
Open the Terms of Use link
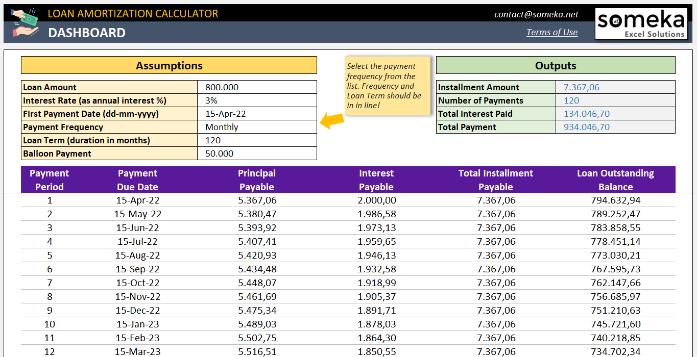coord(551,32)
